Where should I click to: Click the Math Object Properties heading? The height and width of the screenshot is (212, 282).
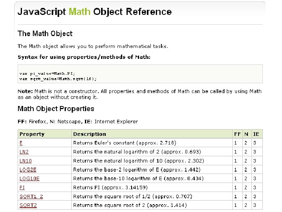coord(56,109)
